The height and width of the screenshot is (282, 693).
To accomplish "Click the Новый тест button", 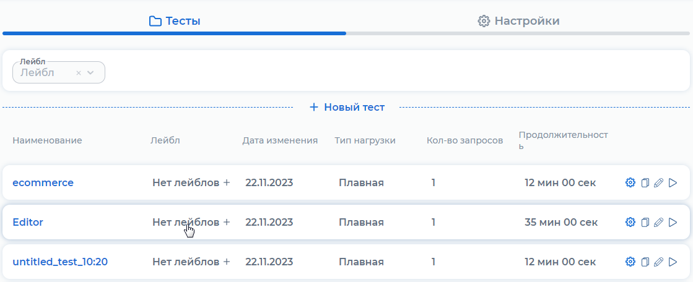I will [x=347, y=107].
